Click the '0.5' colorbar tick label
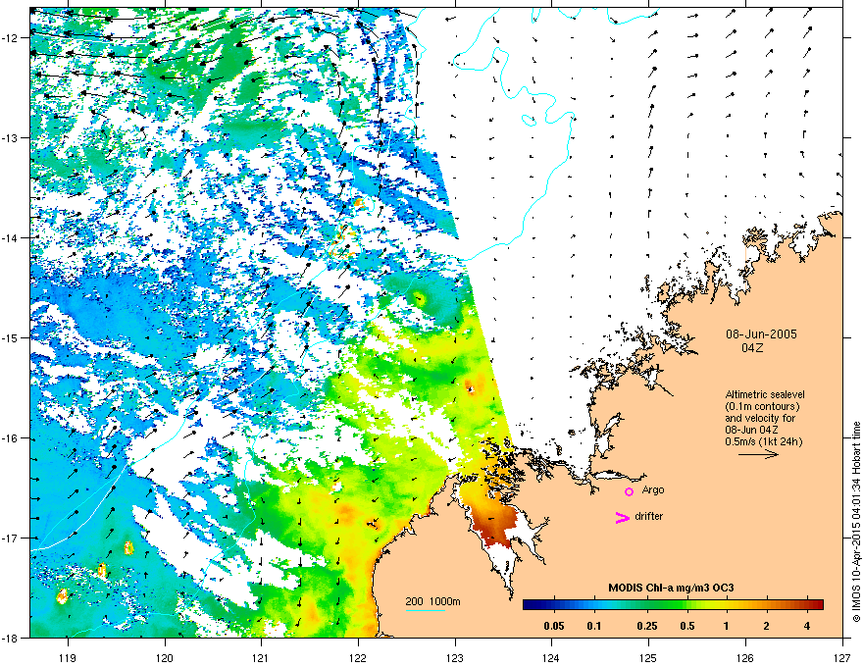This screenshot has width=863, height=667. [687, 626]
